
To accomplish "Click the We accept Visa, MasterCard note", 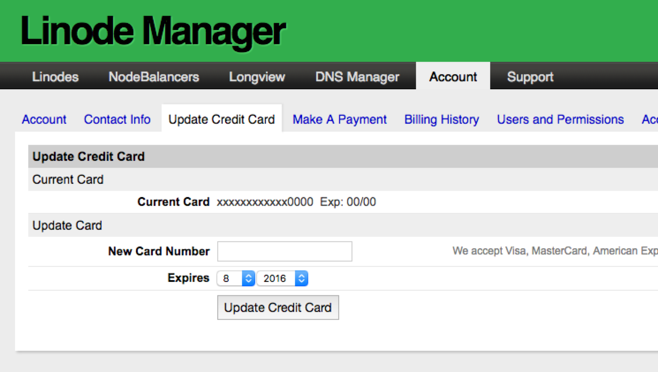I will pos(555,251).
